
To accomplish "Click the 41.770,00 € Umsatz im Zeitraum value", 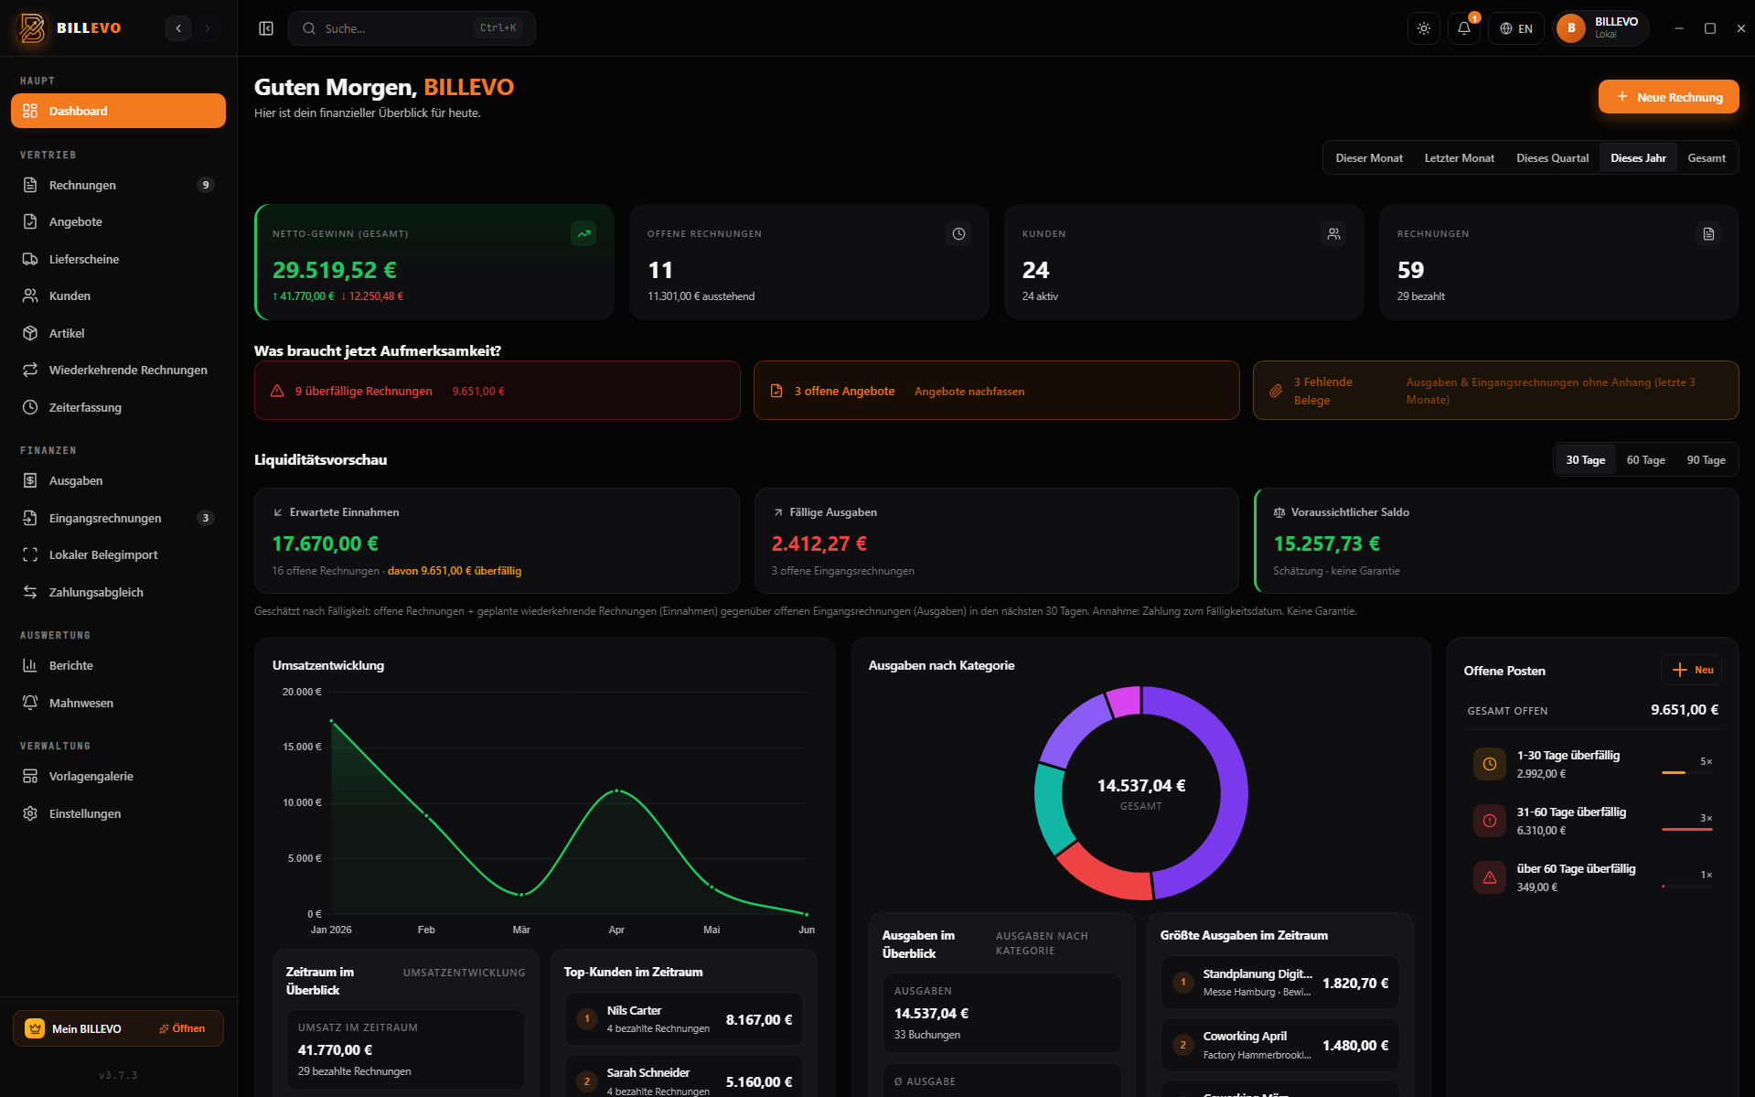I will [x=335, y=1050].
